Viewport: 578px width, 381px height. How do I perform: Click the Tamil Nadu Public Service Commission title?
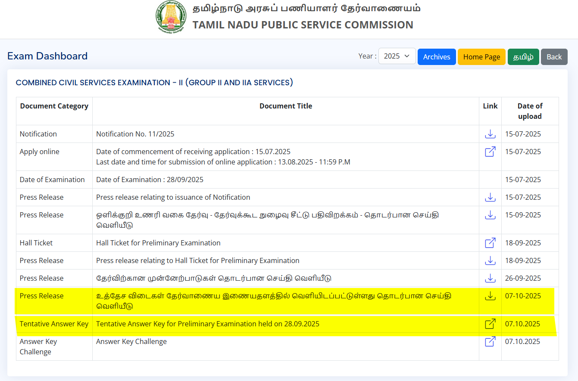[x=303, y=25]
